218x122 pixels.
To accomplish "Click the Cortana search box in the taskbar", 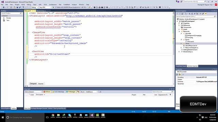I will pos(25,118).
